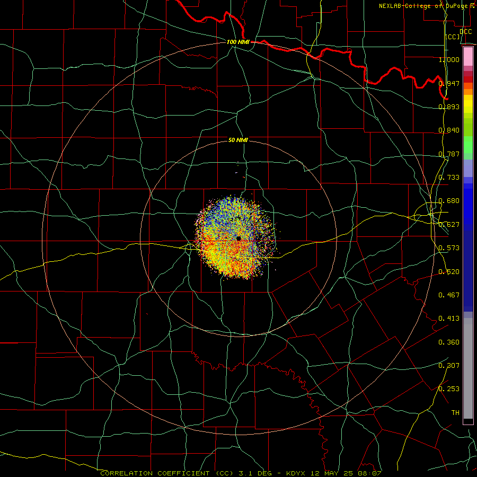Image resolution: width=477 pixels, height=477 pixels.
Task: Click the 0.893 legend value
Action: pyautogui.click(x=449, y=107)
